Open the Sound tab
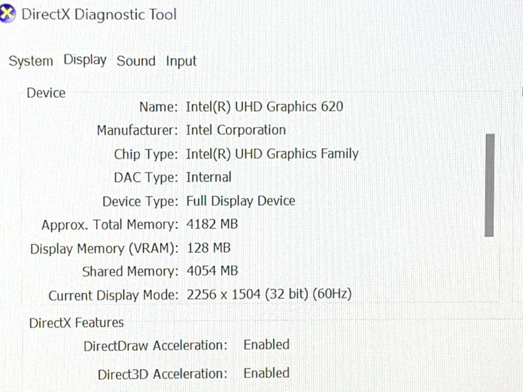Screen dimensions: 523x392 pyautogui.click(x=136, y=61)
